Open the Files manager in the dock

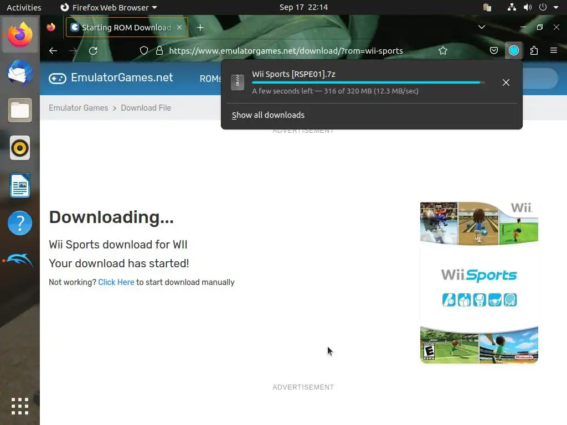(x=20, y=110)
